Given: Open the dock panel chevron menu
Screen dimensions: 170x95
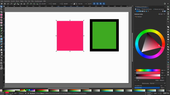Looking at the screenshot, I should point(165,7).
